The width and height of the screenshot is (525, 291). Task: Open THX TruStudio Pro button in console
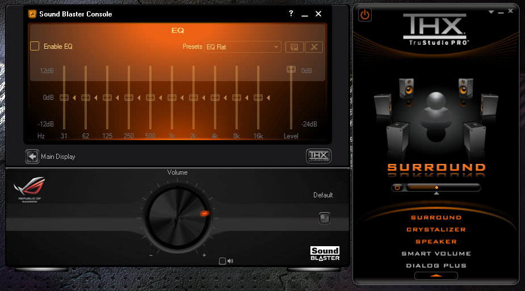click(318, 156)
